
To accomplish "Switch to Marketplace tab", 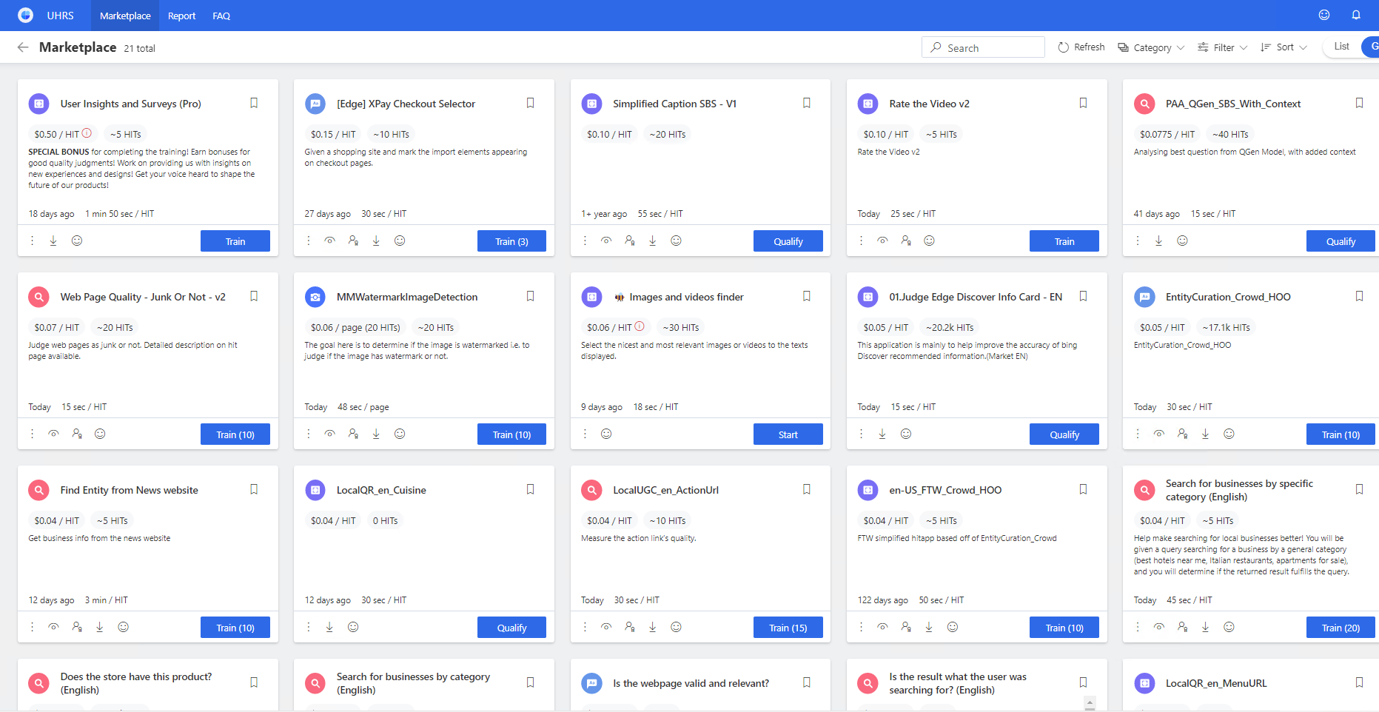I will click(x=125, y=16).
